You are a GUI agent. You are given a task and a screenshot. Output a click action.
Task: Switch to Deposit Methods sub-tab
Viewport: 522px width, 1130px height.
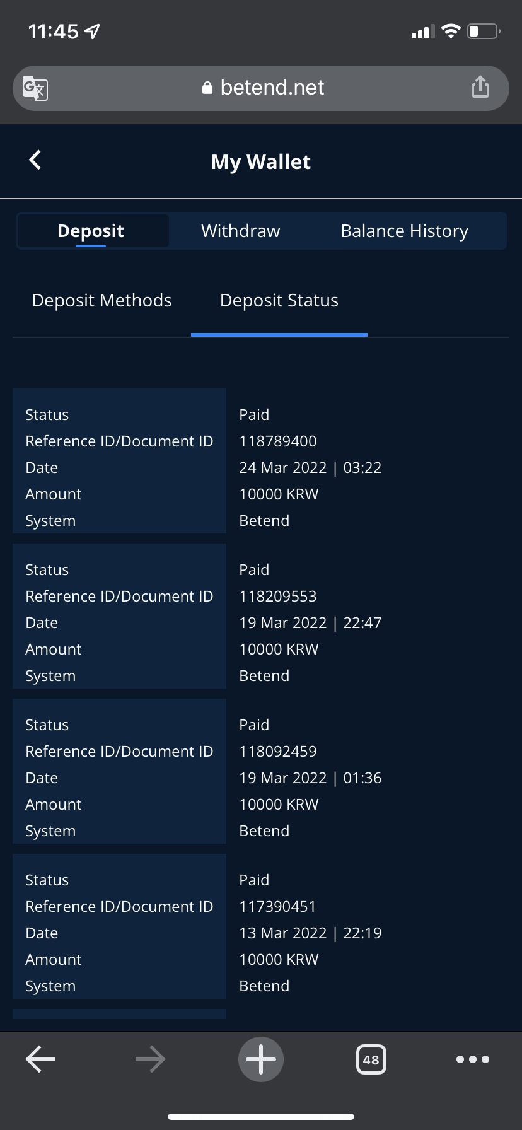tap(101, 300)
